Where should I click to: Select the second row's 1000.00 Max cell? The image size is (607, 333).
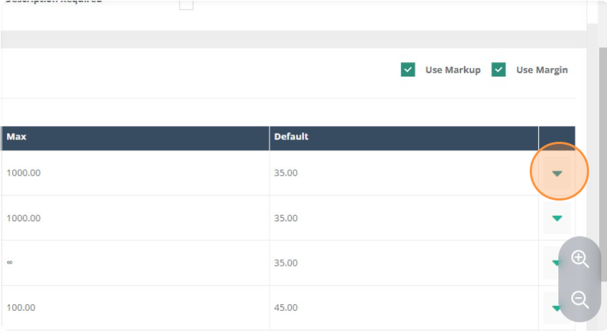(x=135, y=218)
